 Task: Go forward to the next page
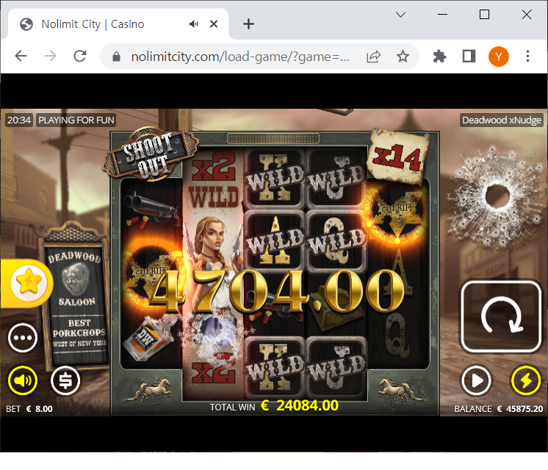tap(51, 56)
